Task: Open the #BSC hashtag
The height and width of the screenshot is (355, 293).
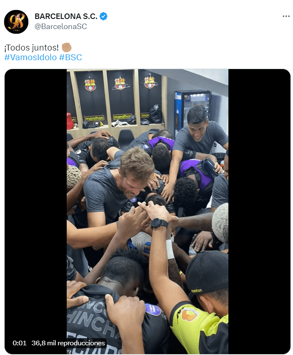Action: pyautogui.click(x=71, y=57)
